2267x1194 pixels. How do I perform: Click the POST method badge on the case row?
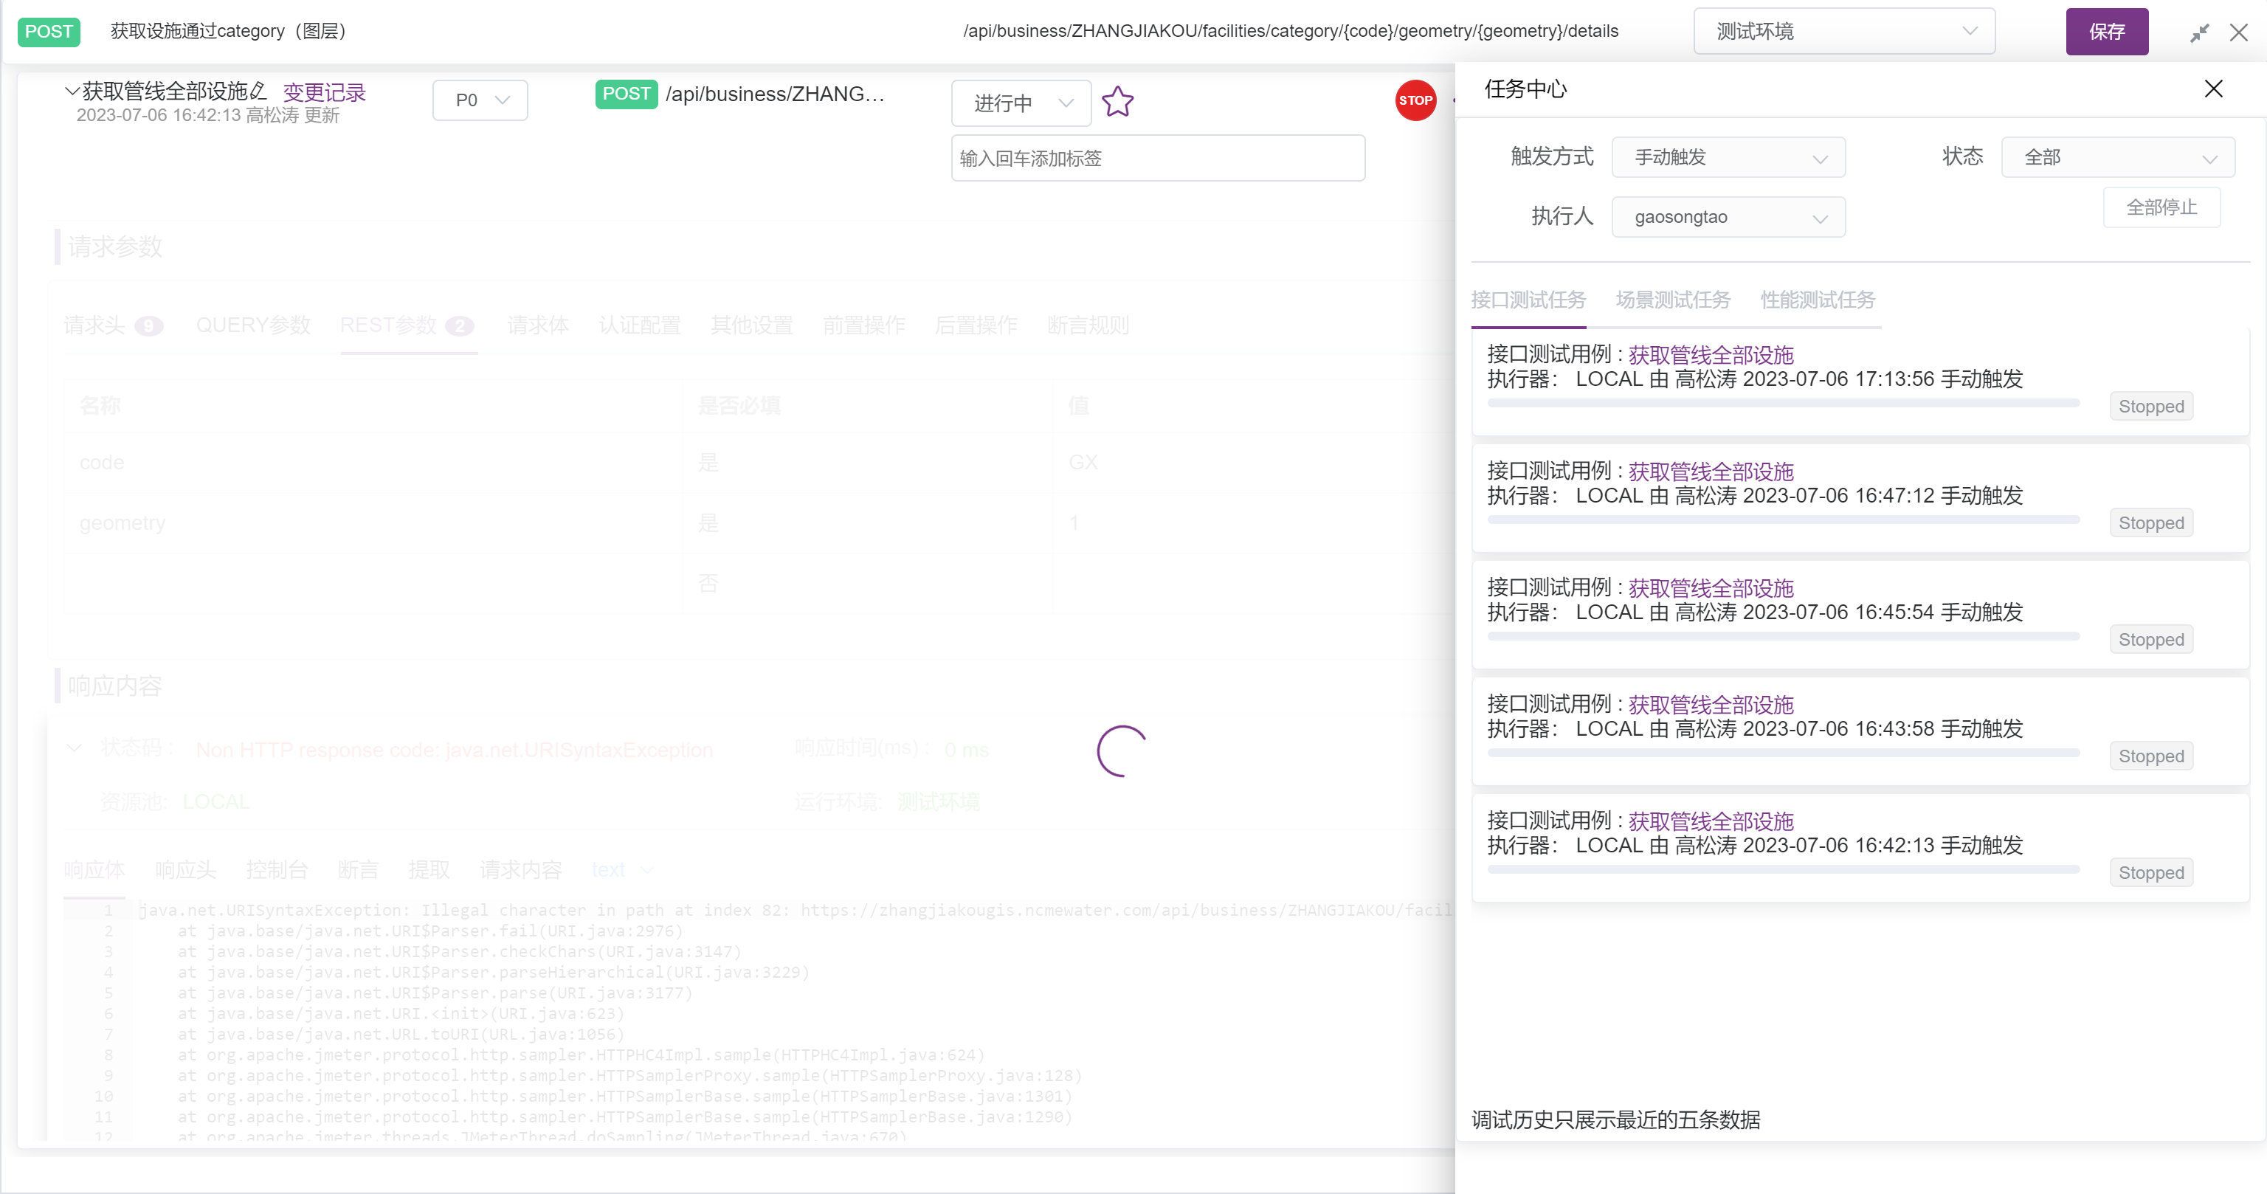tap(626, 93)
